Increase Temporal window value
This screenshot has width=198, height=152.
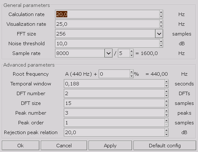click(167, 82)
